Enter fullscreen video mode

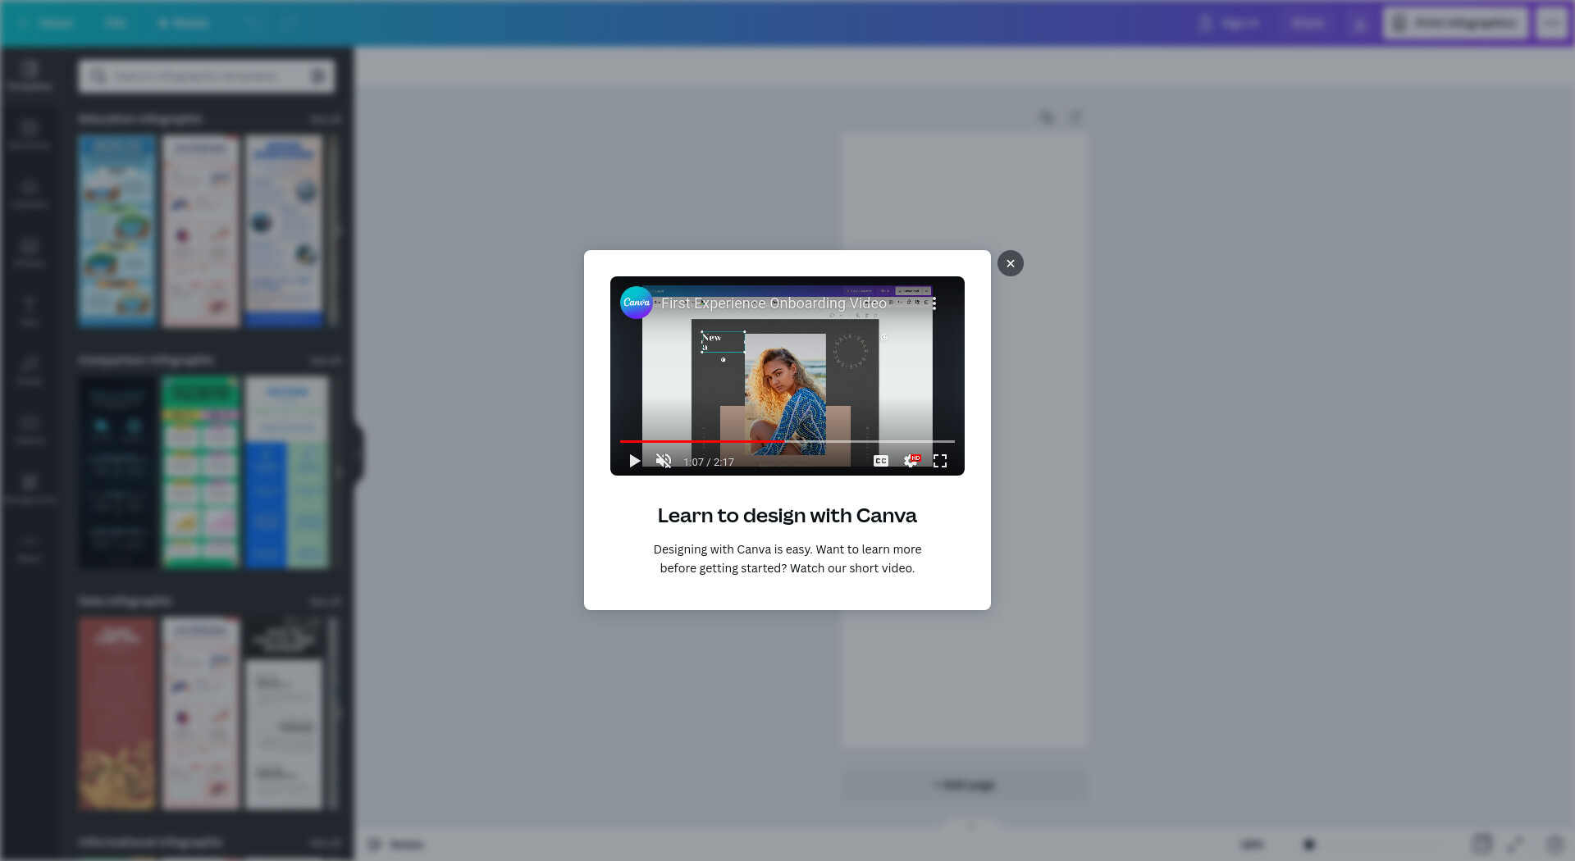click(940, 461)
